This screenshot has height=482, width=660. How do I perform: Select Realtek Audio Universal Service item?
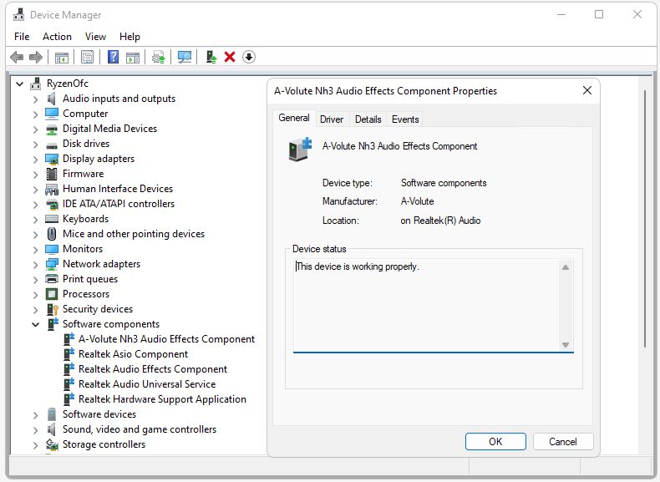147,384
